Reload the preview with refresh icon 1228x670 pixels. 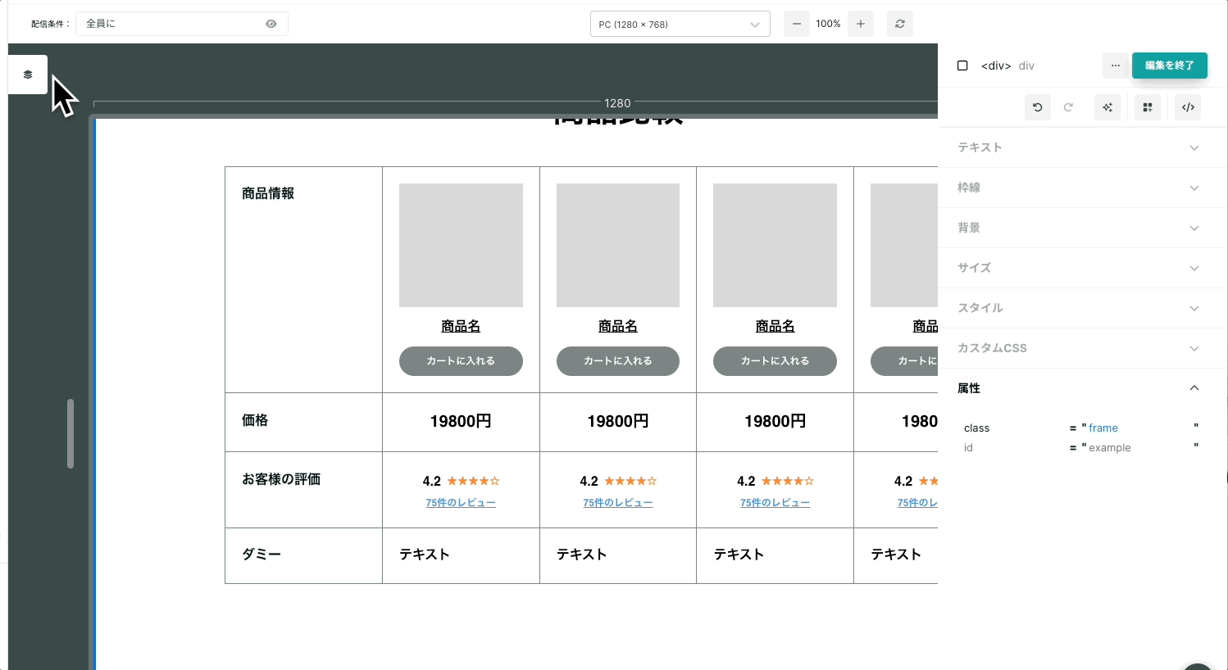pos(900,24)
